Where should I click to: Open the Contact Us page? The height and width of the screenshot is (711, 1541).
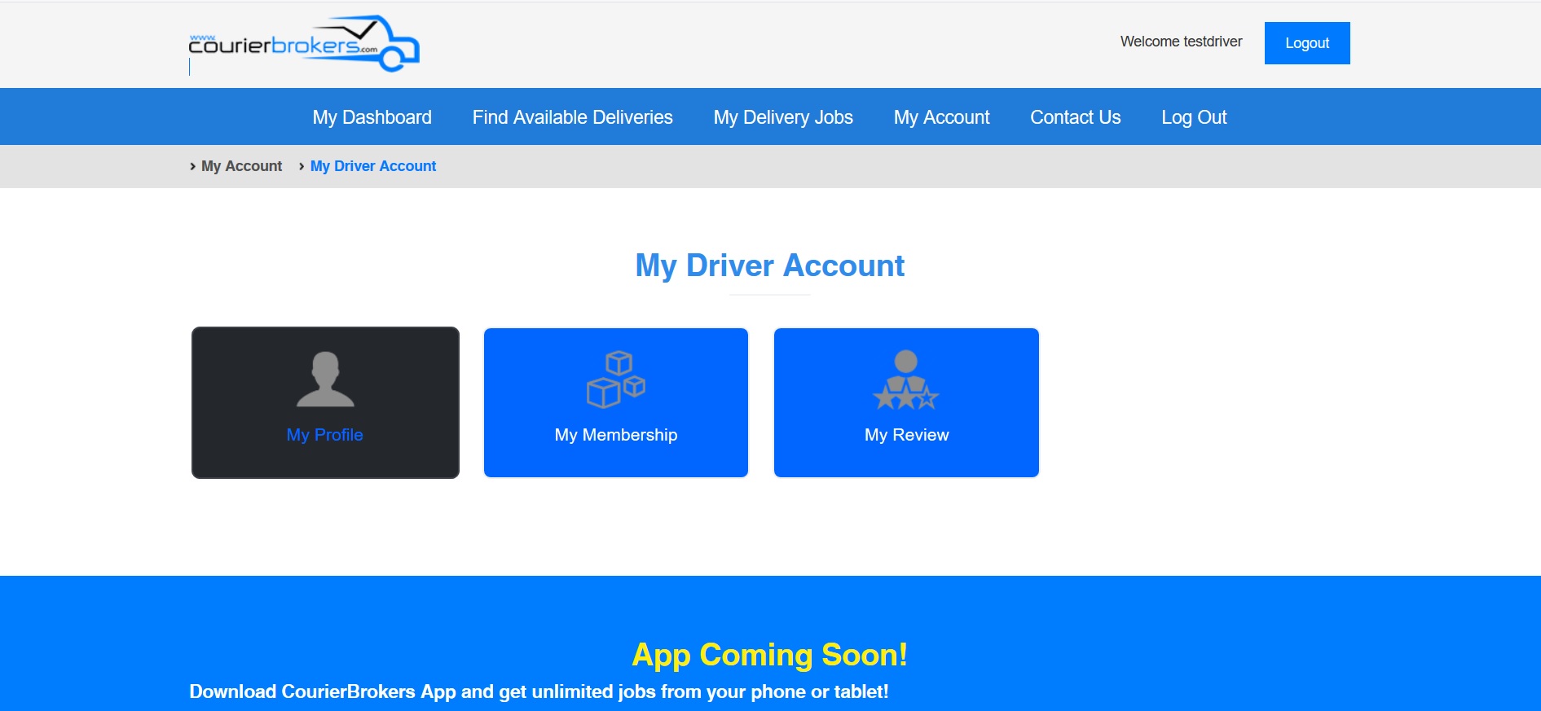[x=1075, y=117]
